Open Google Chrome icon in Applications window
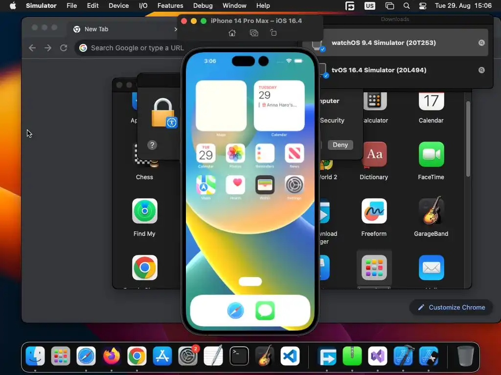The image size is (501, 375). (x=144, y=268)
